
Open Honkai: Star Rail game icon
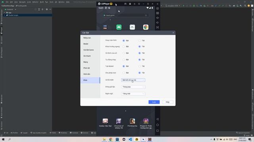tap(105, 121)
